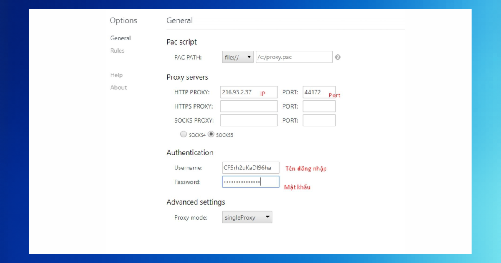Viewport: 501px width, 263px height.
Task: Click the Proxy mode label
Action: (191, 217)
